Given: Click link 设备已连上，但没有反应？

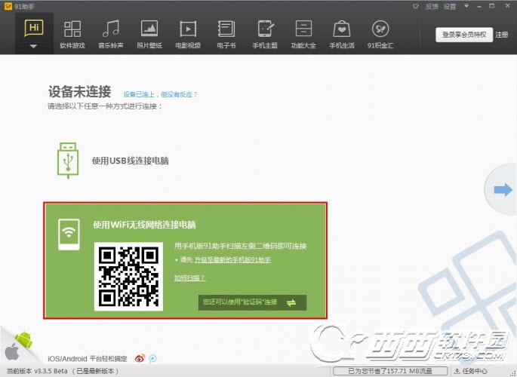Looking at the screenshot, I should 160,94.
